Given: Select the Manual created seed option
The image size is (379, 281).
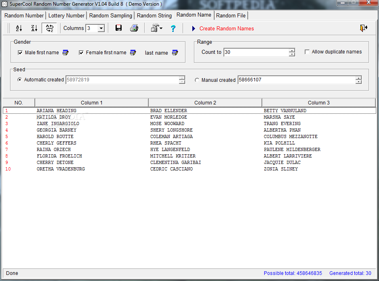Looking at the screenshot, I should click(197, 80).
